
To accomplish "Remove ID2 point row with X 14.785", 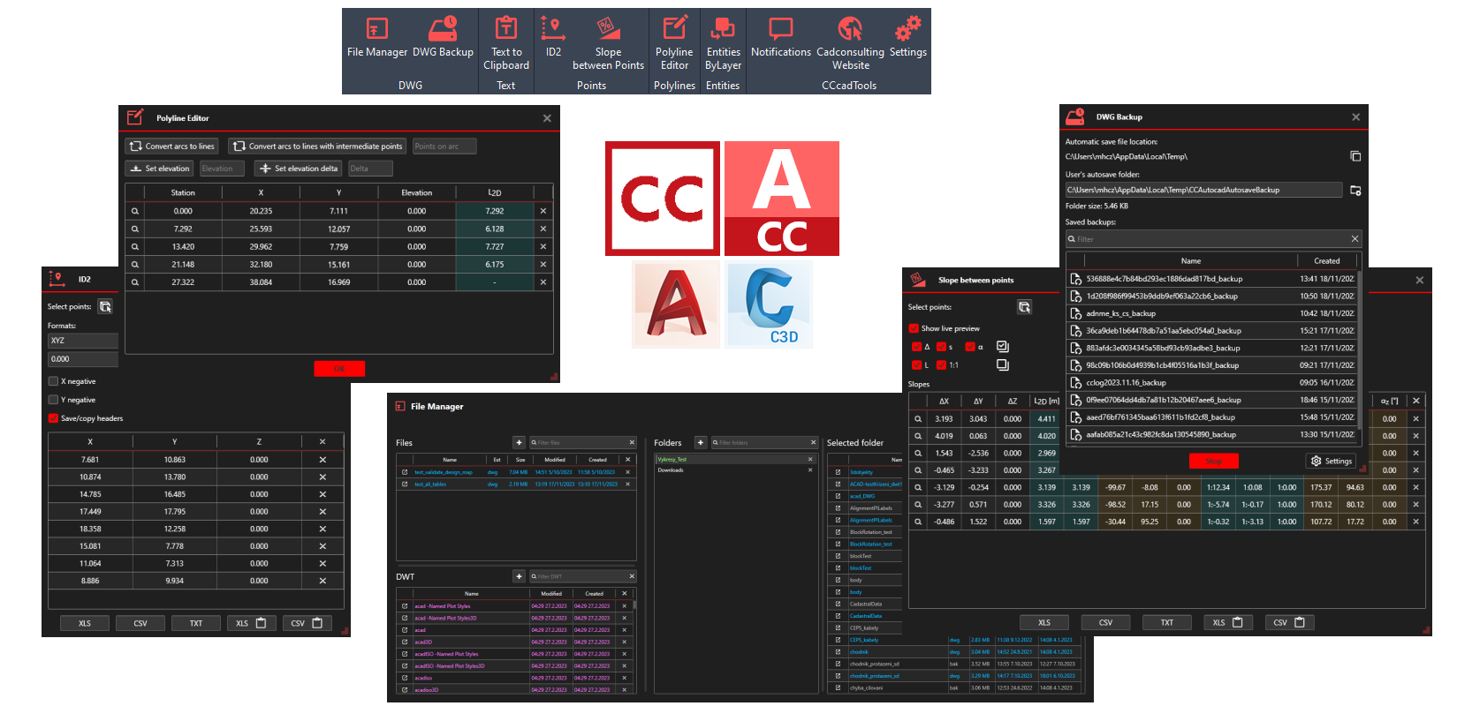I will [323, 494].
